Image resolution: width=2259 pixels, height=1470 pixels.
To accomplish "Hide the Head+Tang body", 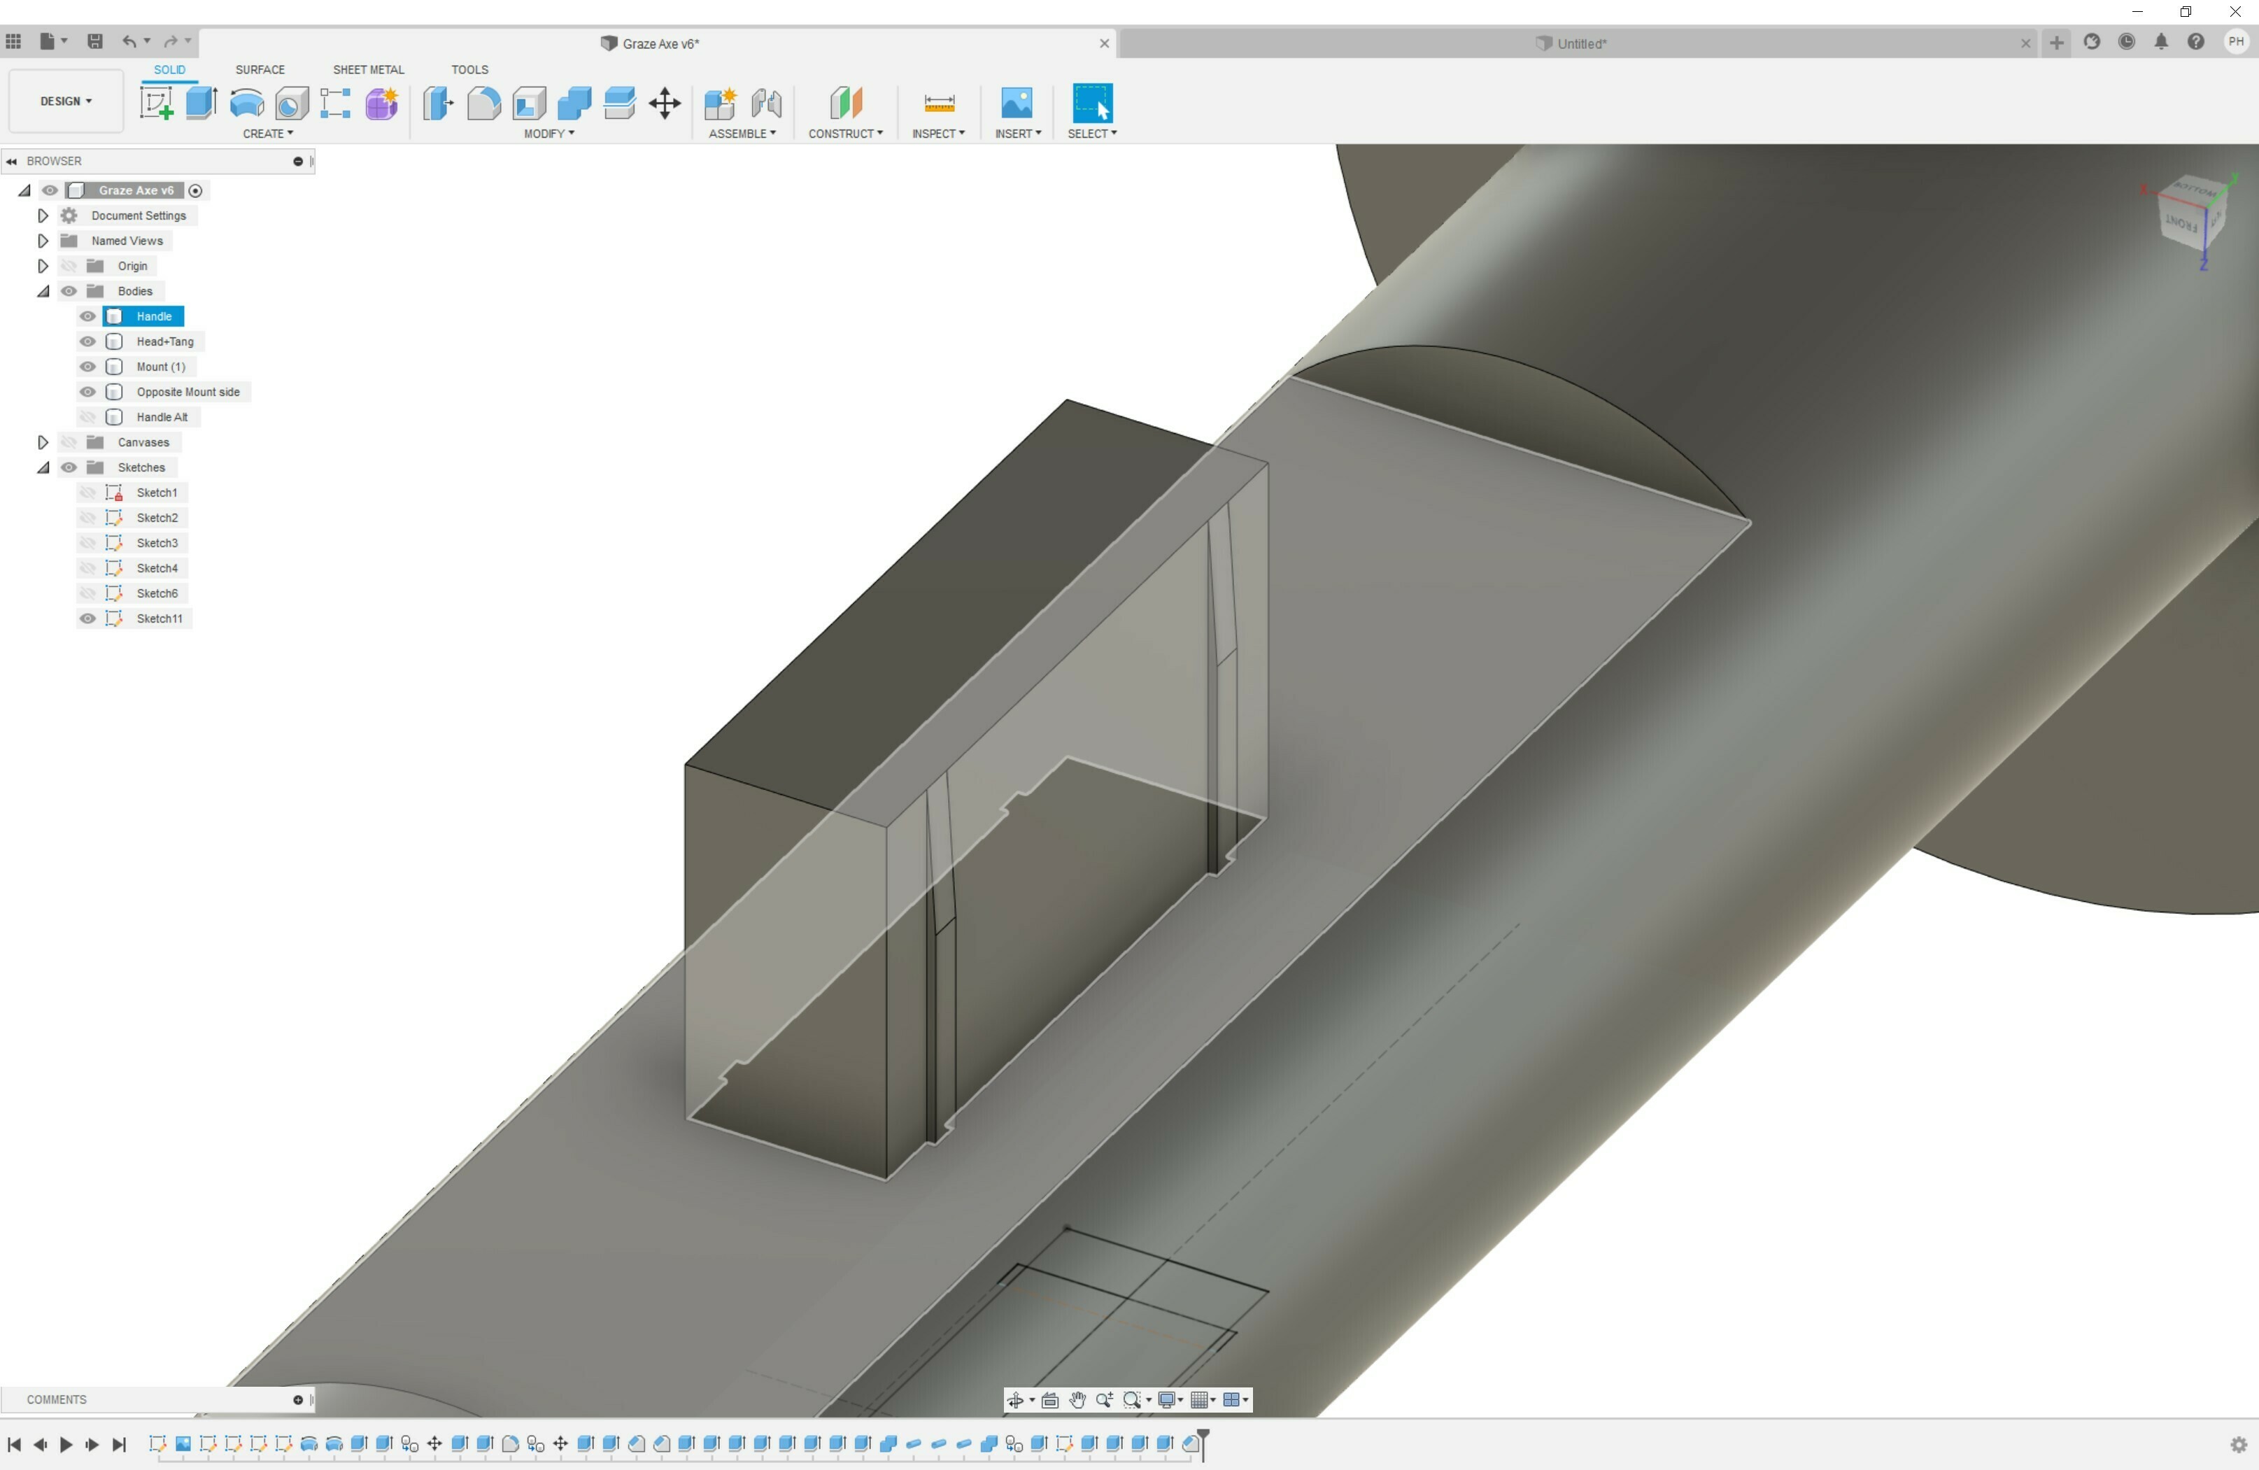I will [x=87, y=341].
